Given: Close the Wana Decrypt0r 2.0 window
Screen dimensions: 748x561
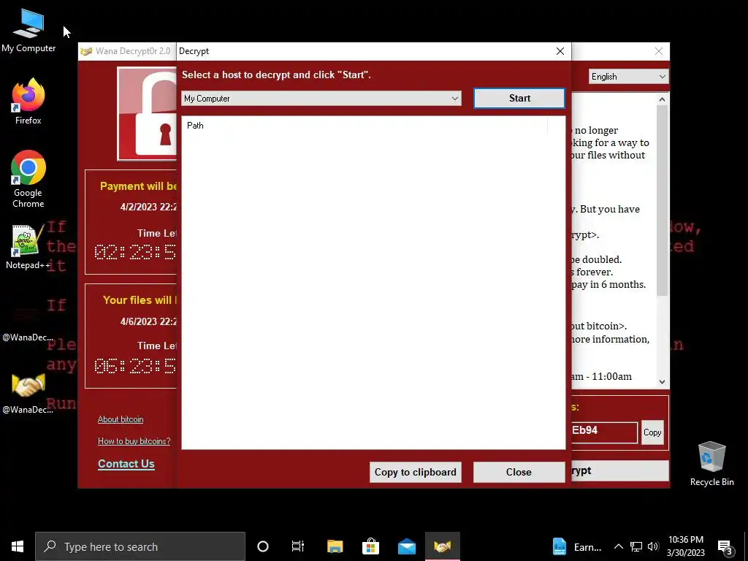Looking at the screenshot, I should tap(658, 51).
